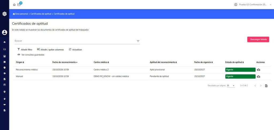This screenshot has height=130, width=274.
Task: Sort by Aptitud del reconocimiento column
Action: coord(163,62)
